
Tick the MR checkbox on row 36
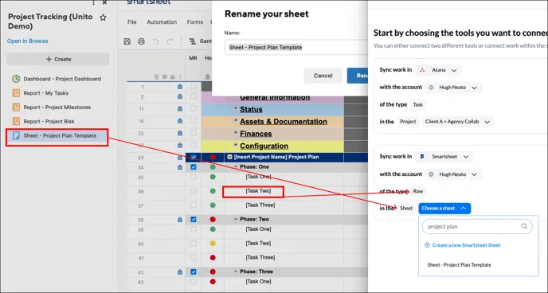tap(194, 191)
